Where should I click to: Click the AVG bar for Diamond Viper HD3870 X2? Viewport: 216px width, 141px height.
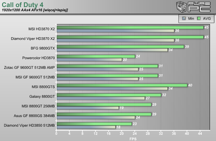point(130,37)
